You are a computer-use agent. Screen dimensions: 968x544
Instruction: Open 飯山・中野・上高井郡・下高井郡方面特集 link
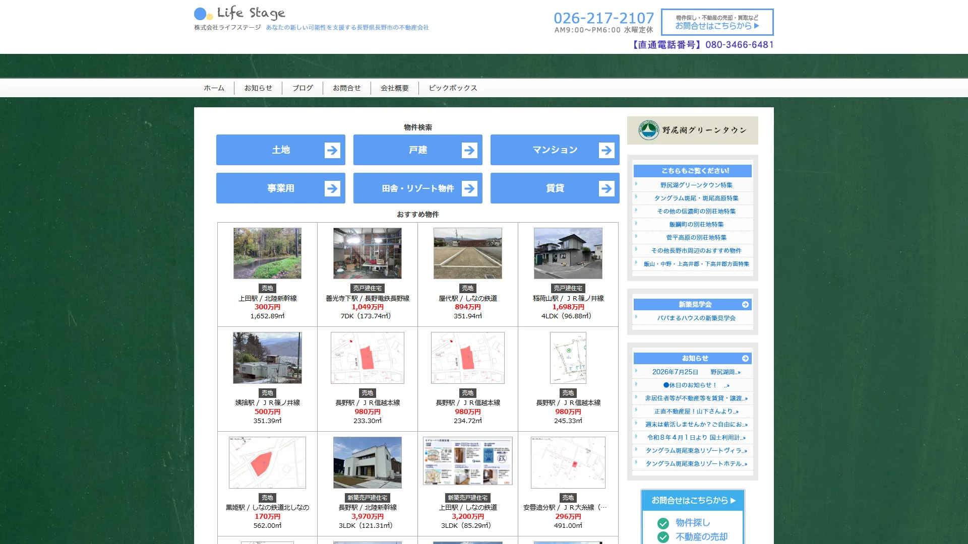(696, 264)
